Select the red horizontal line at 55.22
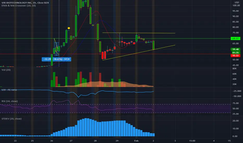 [x=115, y=54]
